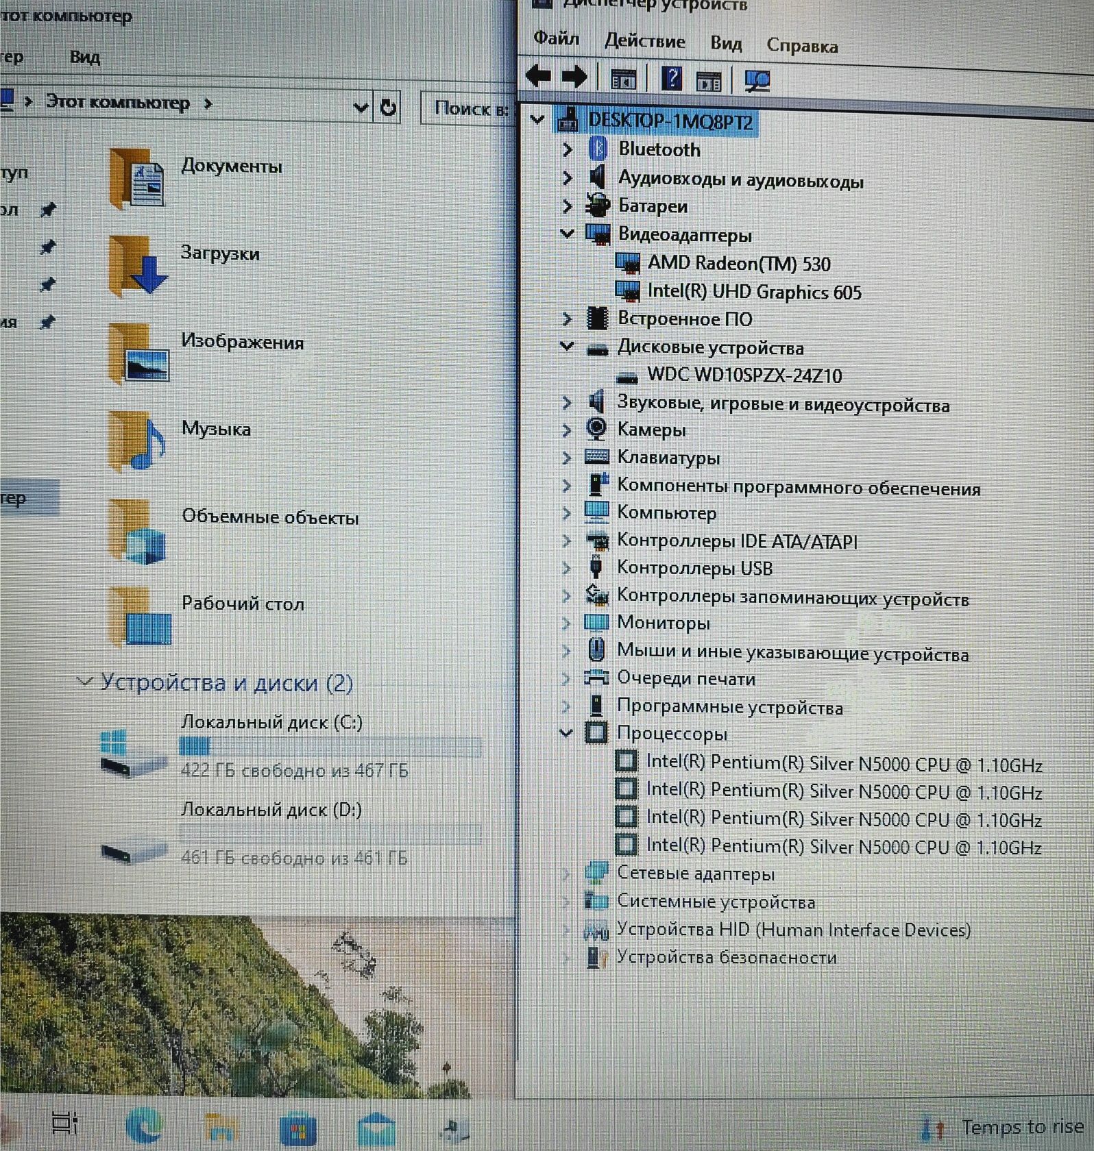Viewport: 1094px width, 1151px height.
Task: Expand the Компьютер category
Action: tap(566, 512)
